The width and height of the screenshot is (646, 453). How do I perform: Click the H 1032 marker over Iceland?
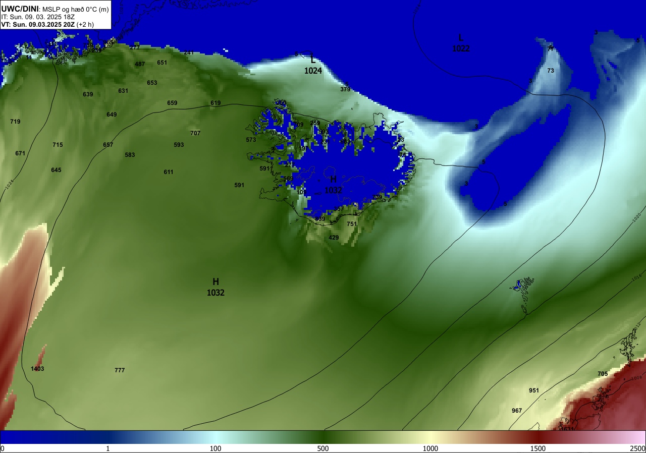[333, 185]
